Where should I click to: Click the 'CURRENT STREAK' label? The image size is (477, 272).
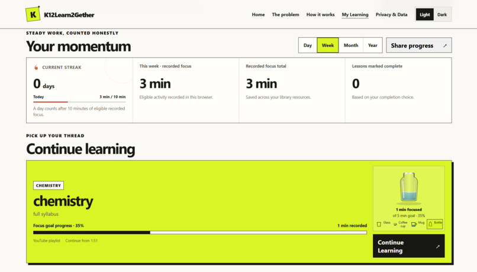tap(62, 68)
